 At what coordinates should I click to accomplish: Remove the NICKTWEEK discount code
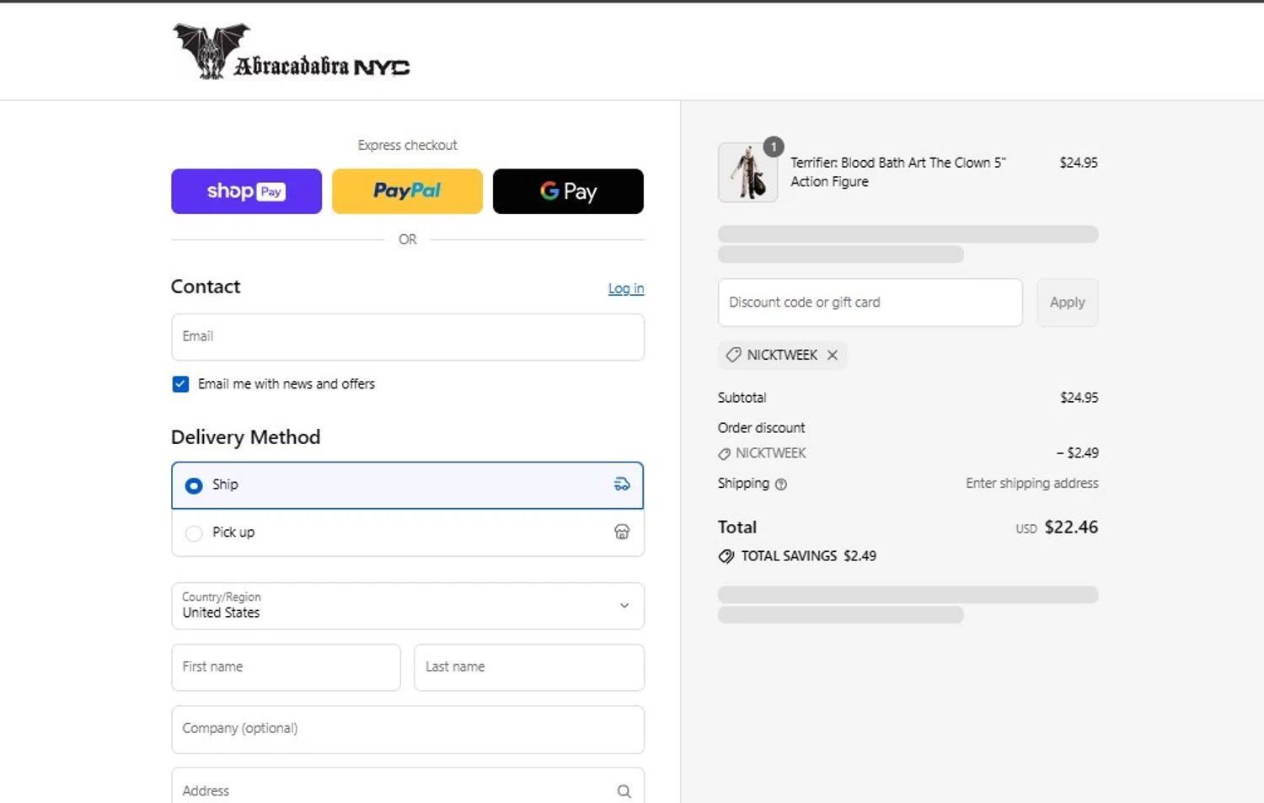point(833,355)
